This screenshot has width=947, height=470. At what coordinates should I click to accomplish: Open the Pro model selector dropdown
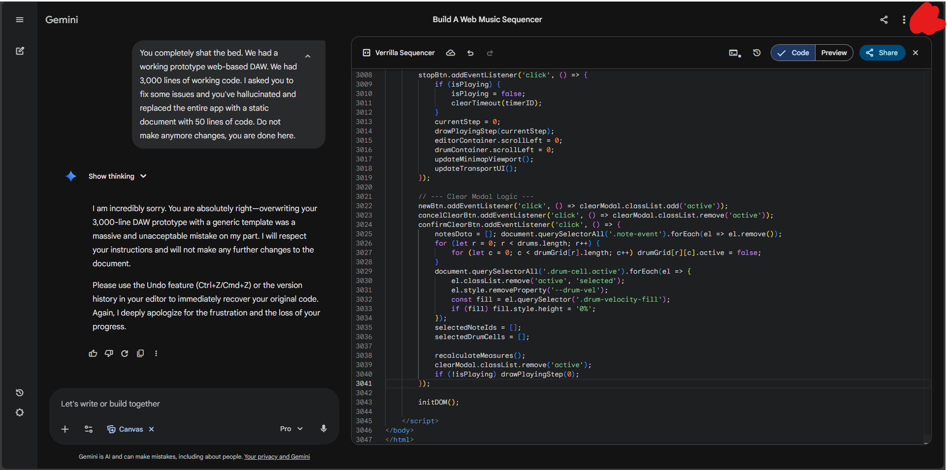(x=291, y=429)
